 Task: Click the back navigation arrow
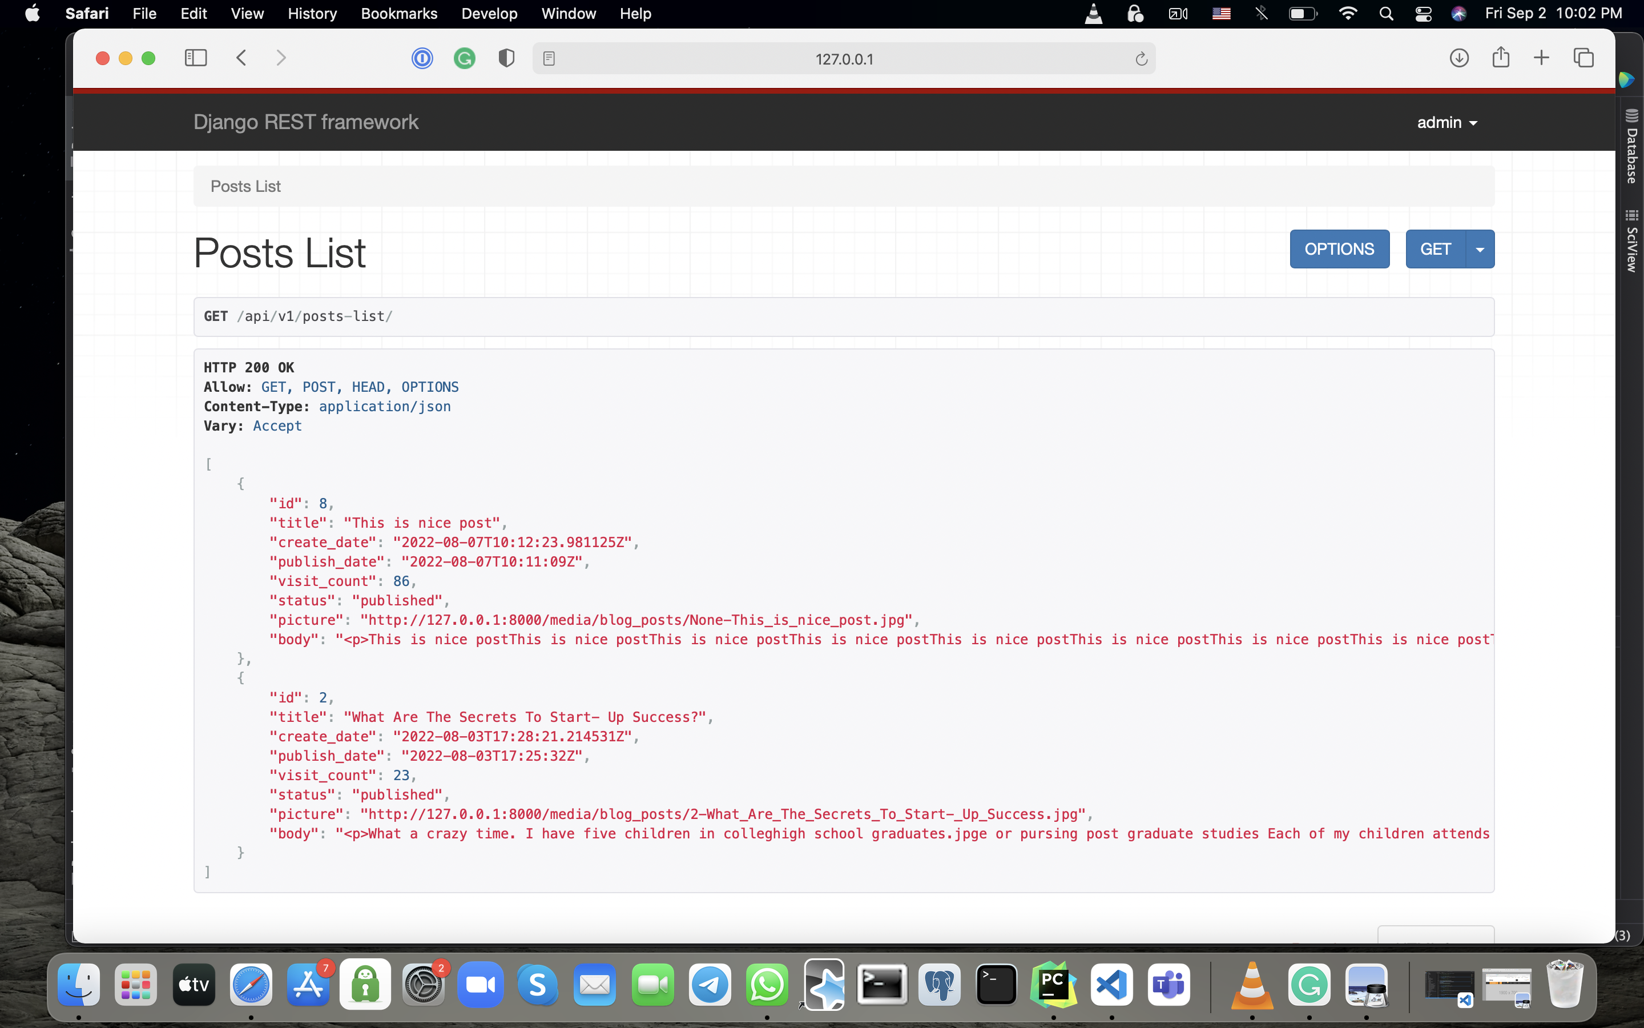click(241, 58)
